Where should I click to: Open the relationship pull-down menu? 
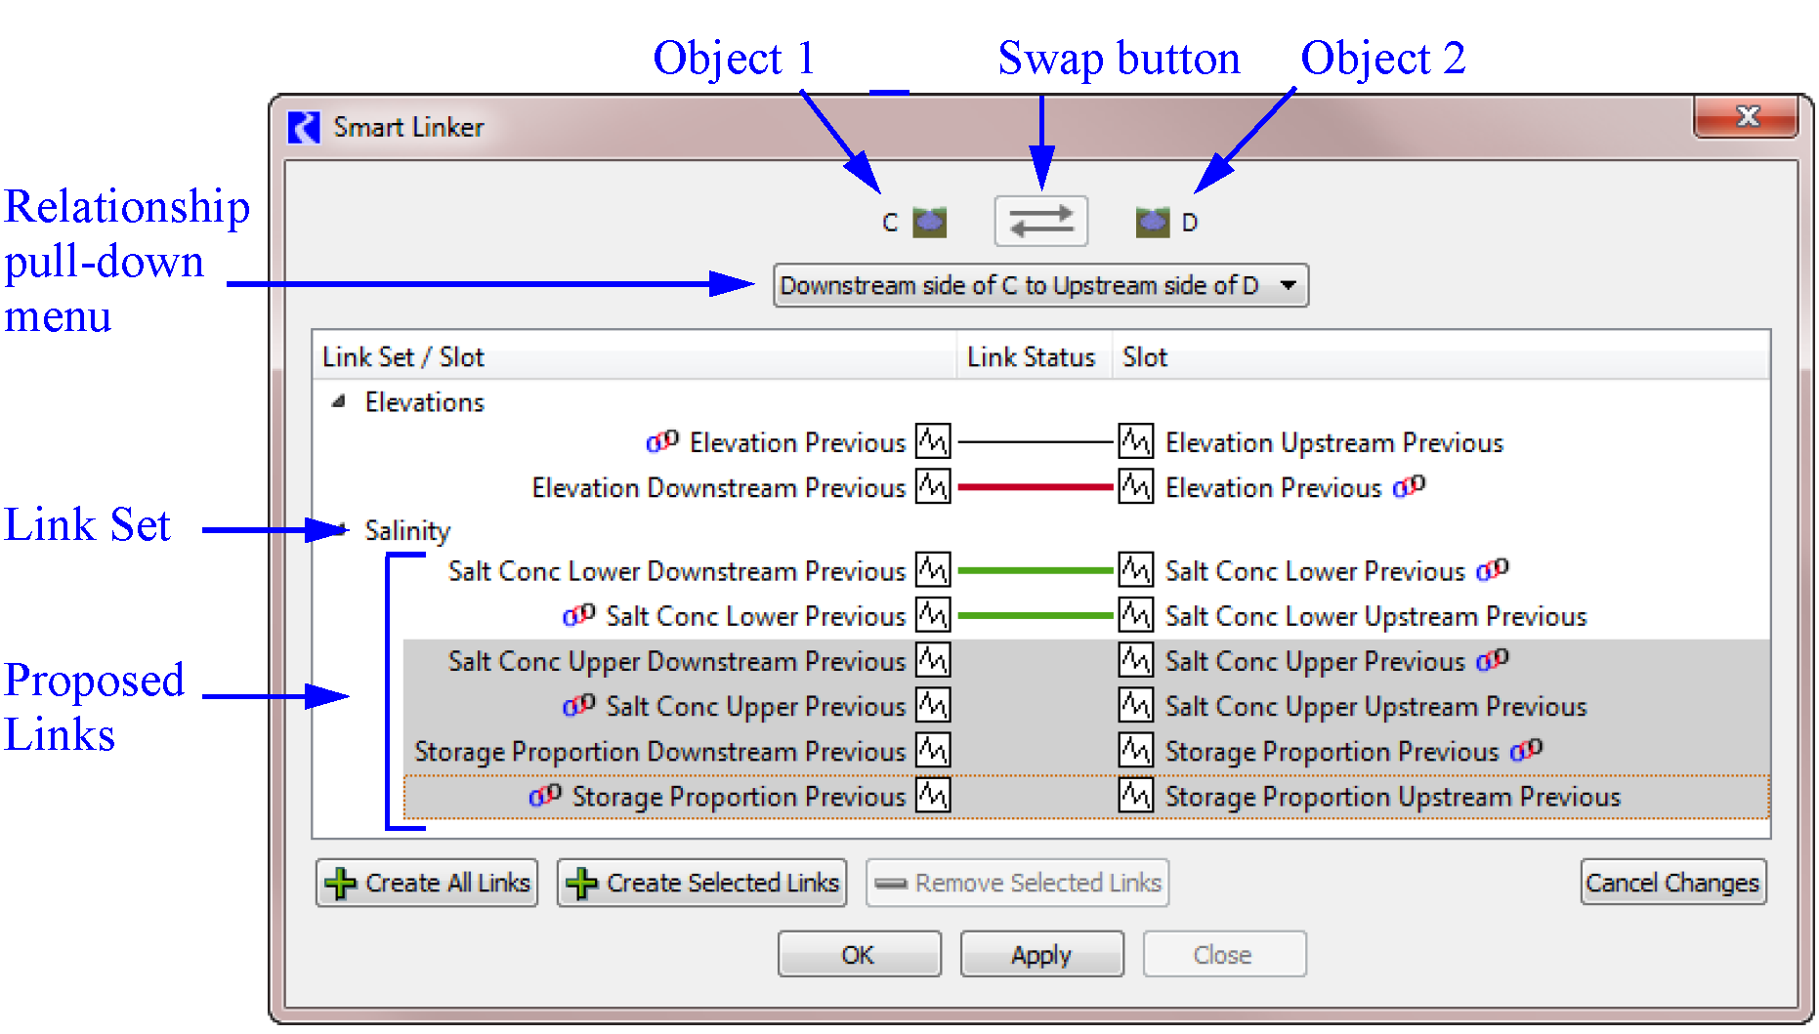1040,285
